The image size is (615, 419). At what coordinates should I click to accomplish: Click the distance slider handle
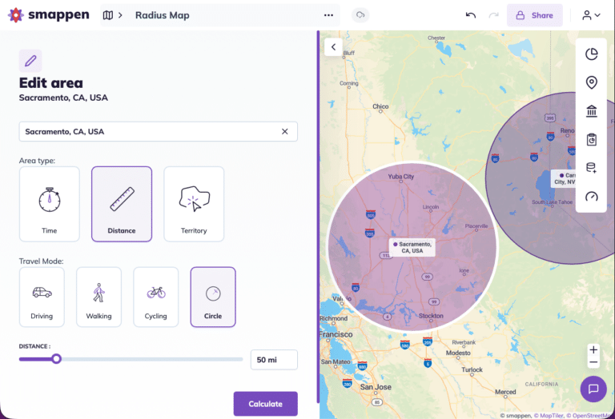tap(57, 359)
